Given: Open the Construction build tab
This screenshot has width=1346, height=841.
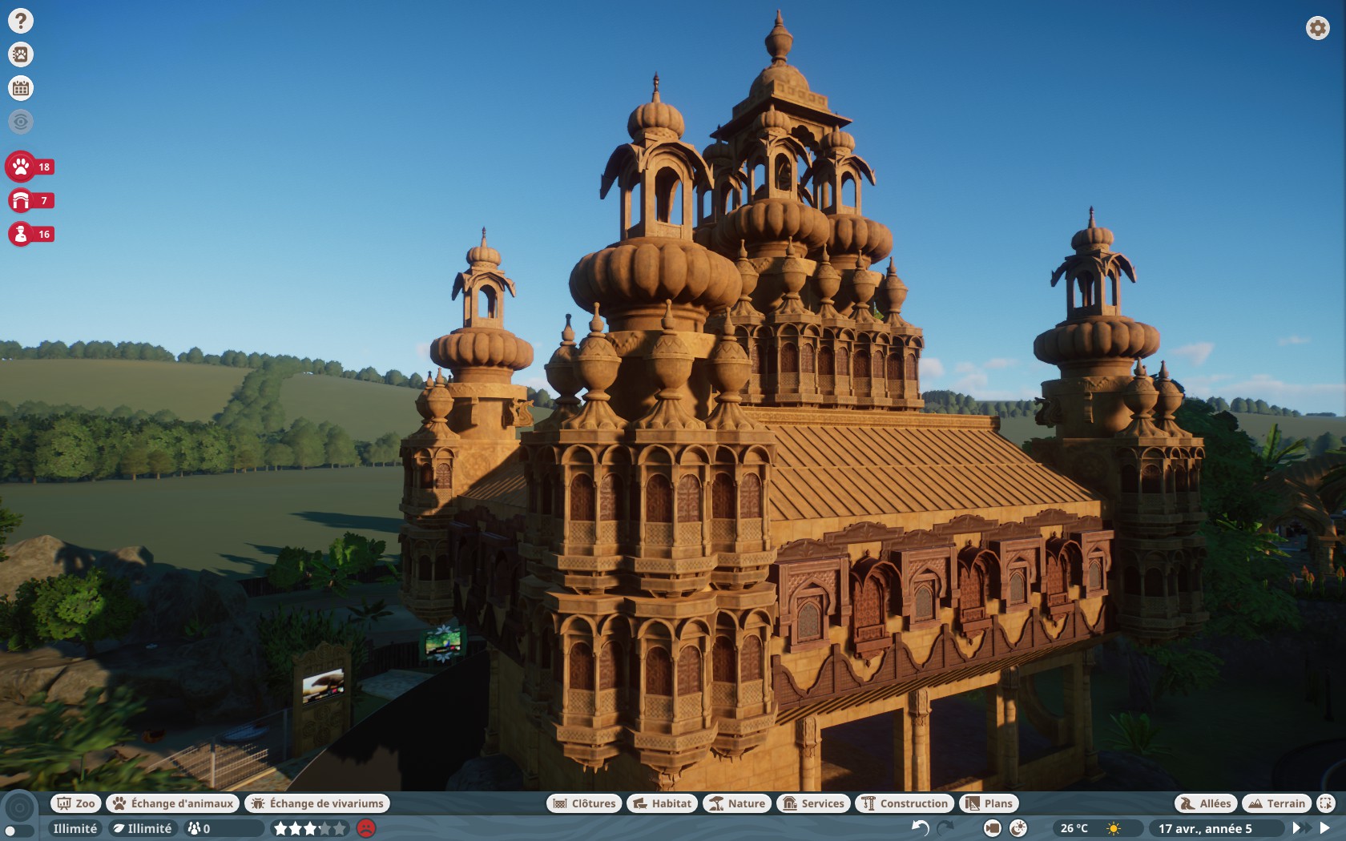Looking at the screenshot, I should [905, 803].
